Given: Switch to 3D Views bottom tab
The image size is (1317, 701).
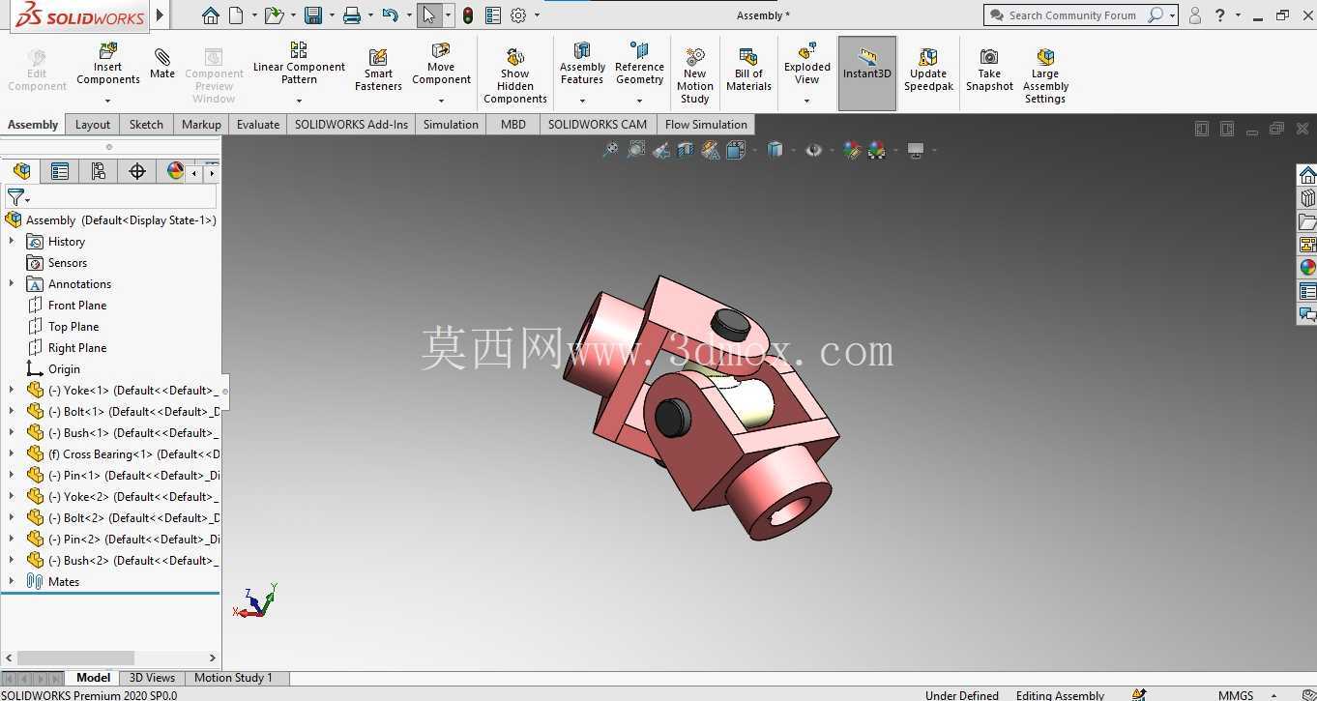Looking at the screenshot, I should pyautogui.click(x=152, y=678).
